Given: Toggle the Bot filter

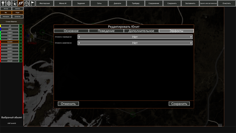Looking at the screenshot, I should 6,12.
